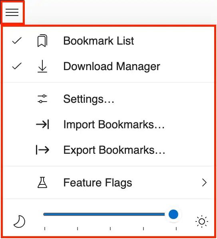
Task: Click the moon icon for dark theme
Action: tap(19, 221)
